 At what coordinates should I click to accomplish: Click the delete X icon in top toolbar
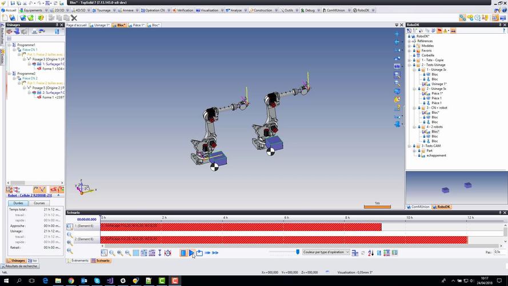point(74,18)
